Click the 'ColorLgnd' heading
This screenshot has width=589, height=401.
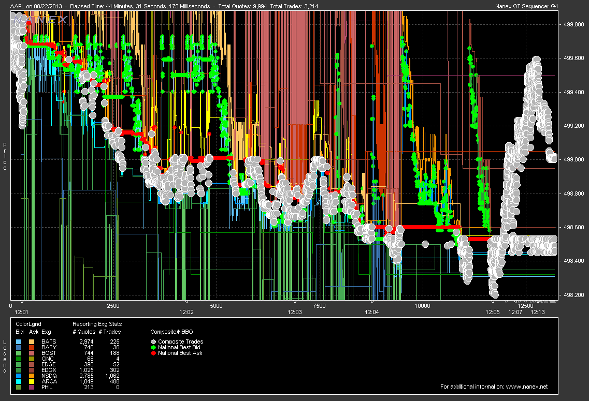point(28,324)
